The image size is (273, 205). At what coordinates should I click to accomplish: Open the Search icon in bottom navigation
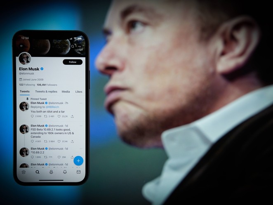tap(38, 172)
